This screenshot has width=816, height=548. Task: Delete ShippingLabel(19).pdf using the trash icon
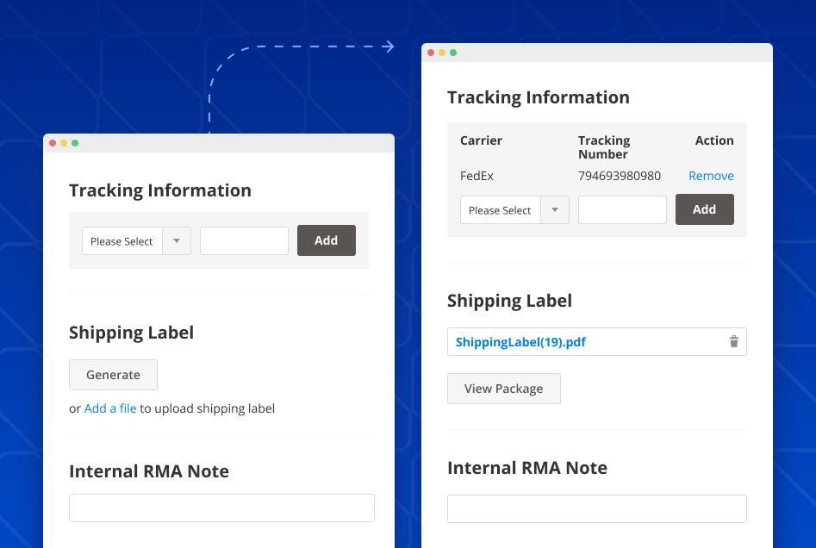coord(734,341)
